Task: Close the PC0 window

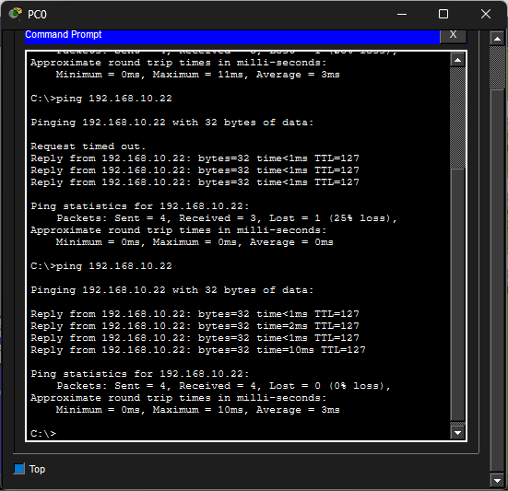Action: pos(485,14)
